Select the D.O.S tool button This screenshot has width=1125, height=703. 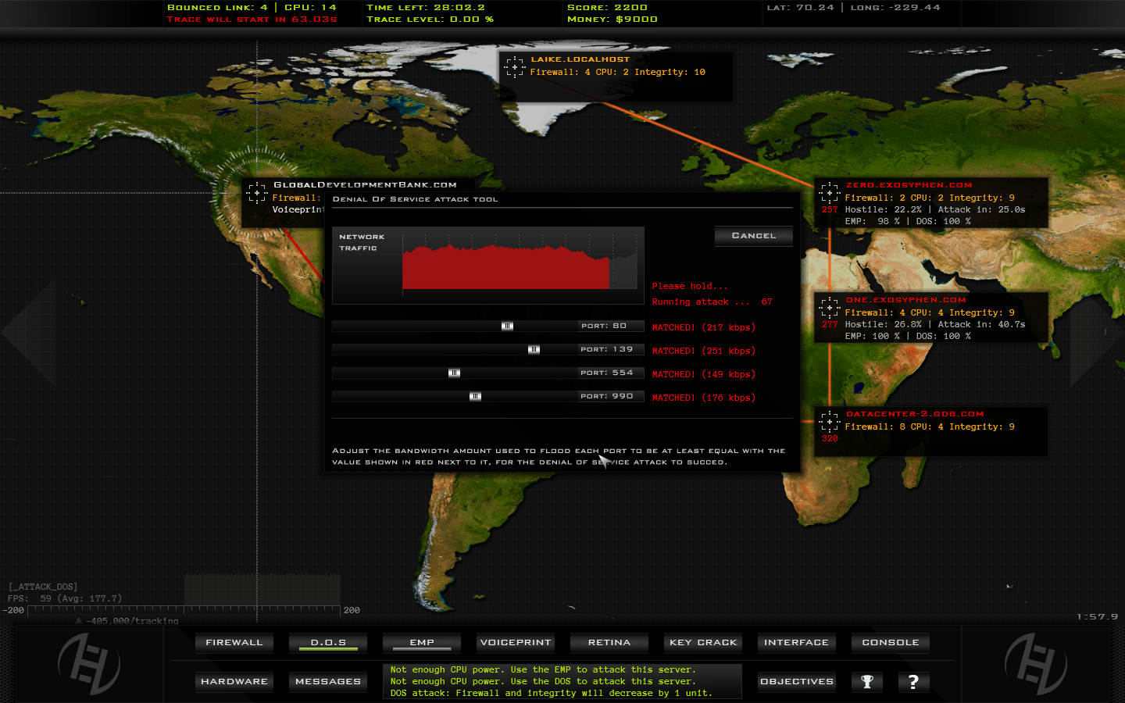pyautogui.click(x=328, y=643)
